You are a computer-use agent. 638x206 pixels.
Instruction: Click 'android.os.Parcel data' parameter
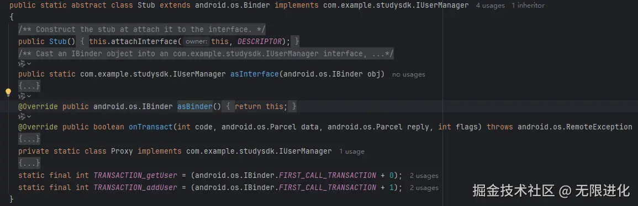pos(270,127)
